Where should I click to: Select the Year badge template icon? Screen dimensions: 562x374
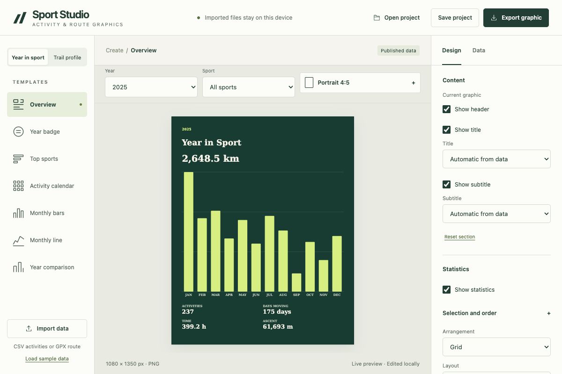(18, 132)
